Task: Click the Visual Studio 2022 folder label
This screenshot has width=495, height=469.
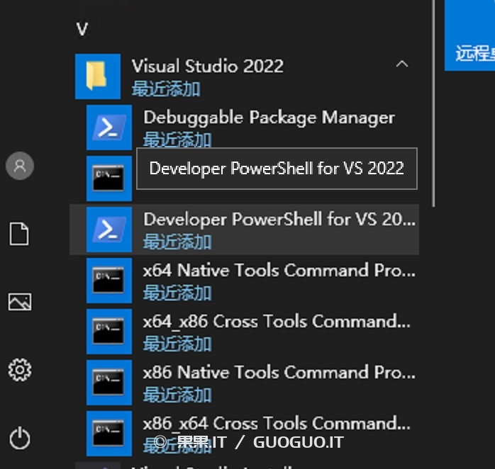Action: tap(207, 66)
